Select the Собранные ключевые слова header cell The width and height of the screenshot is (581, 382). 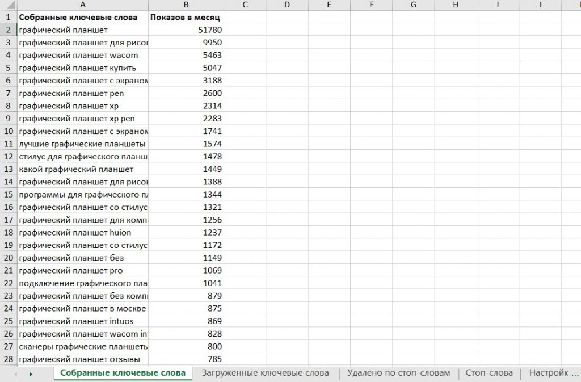pyautogui.click(x=83, y=17)
